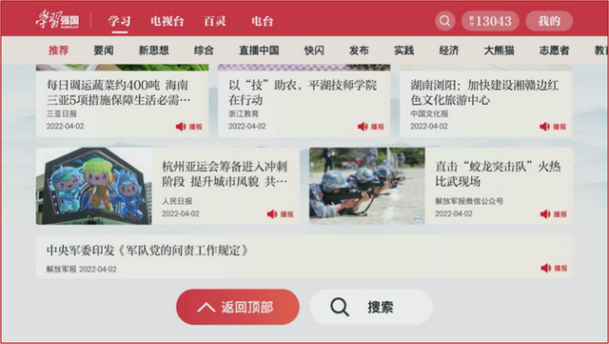This screenshot has height=344, width=609.
Task: Play audio broadcast for 湖南浏阳 article
Action: pos(553,127)
